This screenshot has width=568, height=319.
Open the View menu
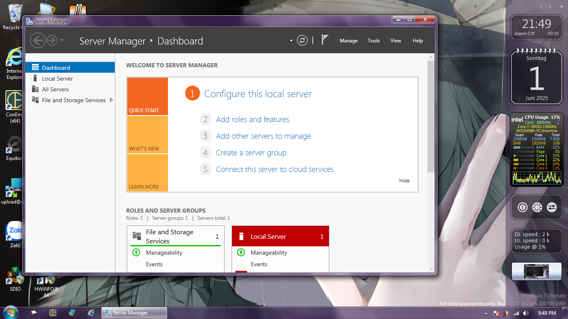396,41
